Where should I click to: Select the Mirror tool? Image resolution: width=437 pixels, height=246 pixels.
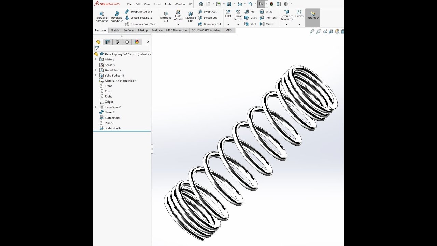click(267, 24)
